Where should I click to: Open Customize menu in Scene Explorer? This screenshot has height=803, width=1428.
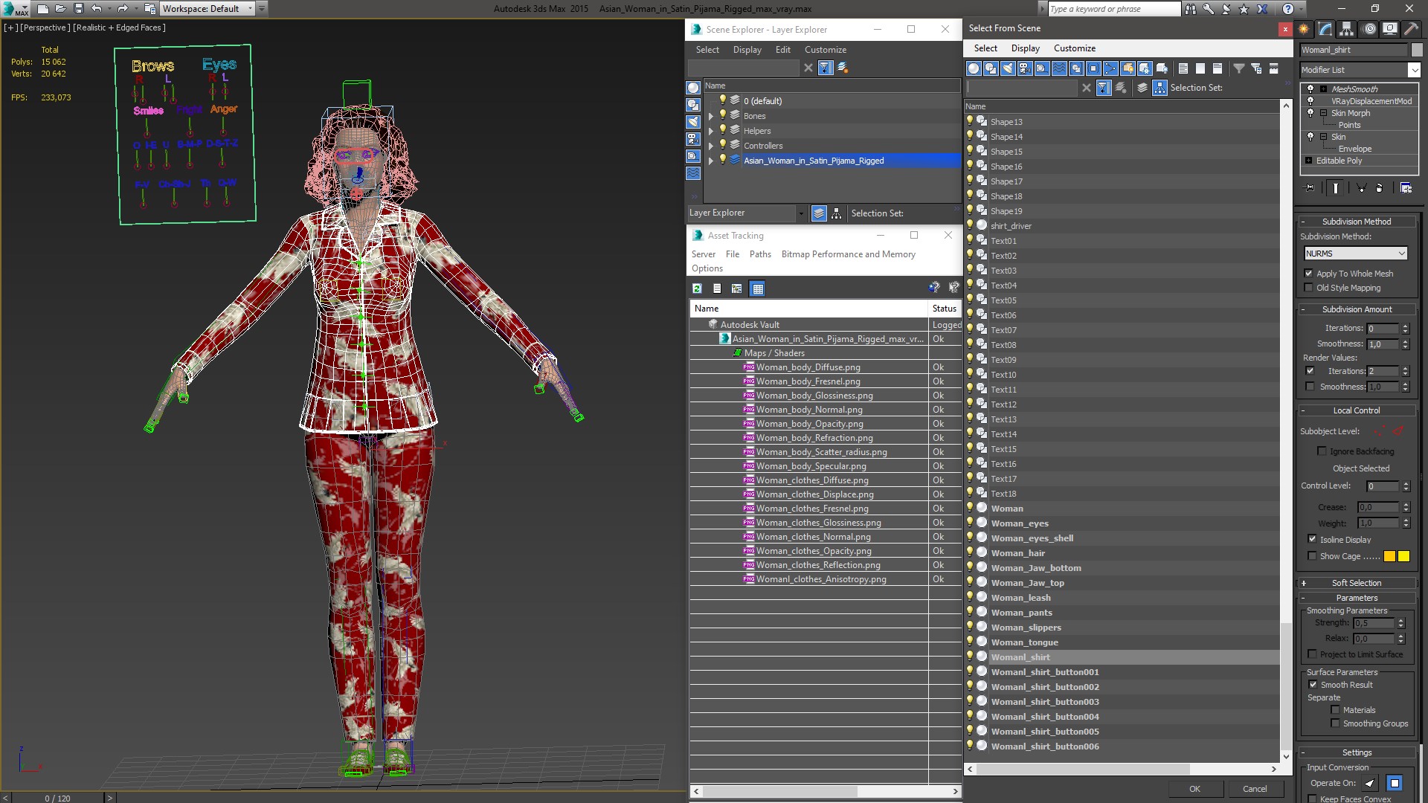point(825,50)
